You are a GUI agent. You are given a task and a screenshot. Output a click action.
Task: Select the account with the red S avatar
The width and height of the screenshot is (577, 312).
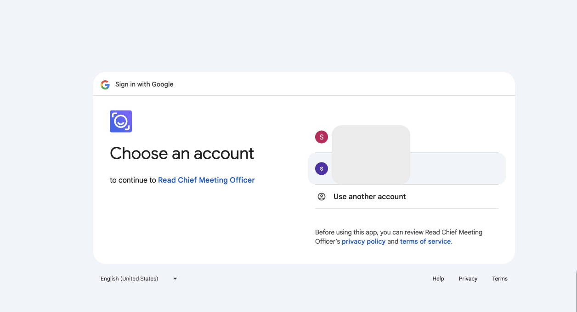tap(407, 137)
